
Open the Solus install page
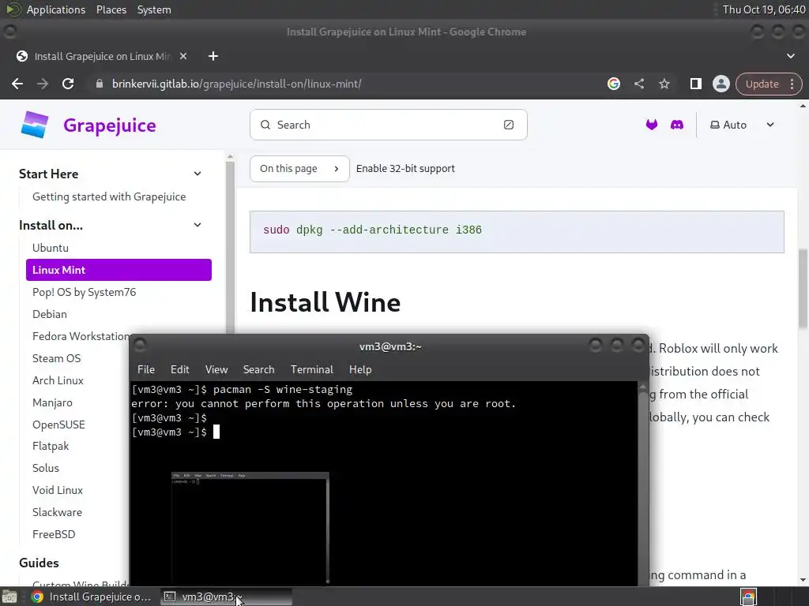click(45, 468)
